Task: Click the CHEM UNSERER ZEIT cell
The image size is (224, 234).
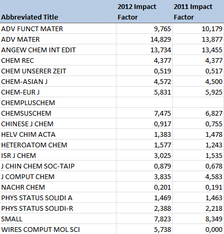Action: (58, 71)
